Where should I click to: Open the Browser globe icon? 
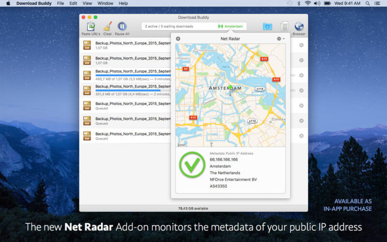(x=299, y=27)
